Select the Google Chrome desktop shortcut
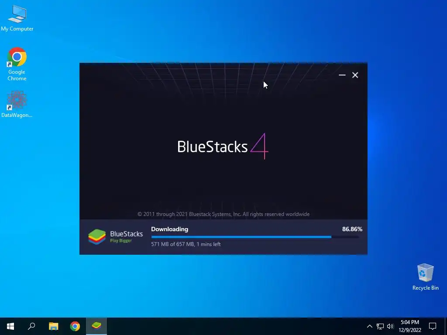 [17, 64]
